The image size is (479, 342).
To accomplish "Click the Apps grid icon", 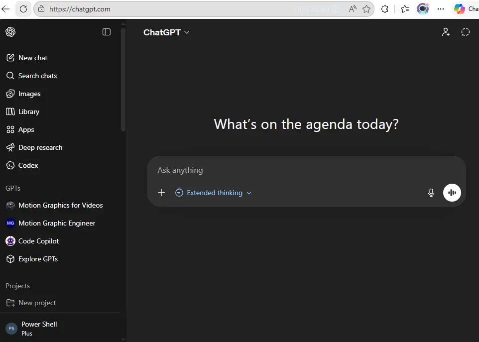I will click(10, 129).
